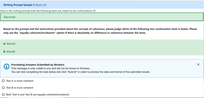The width and height of the screenshot is (204, 98).
Task: Select 'Text B is more coherent' radio button
Action: pos(3,88)
